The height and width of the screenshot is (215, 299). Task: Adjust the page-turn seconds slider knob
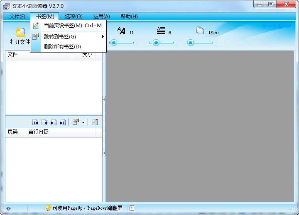[x=190, y=43]
